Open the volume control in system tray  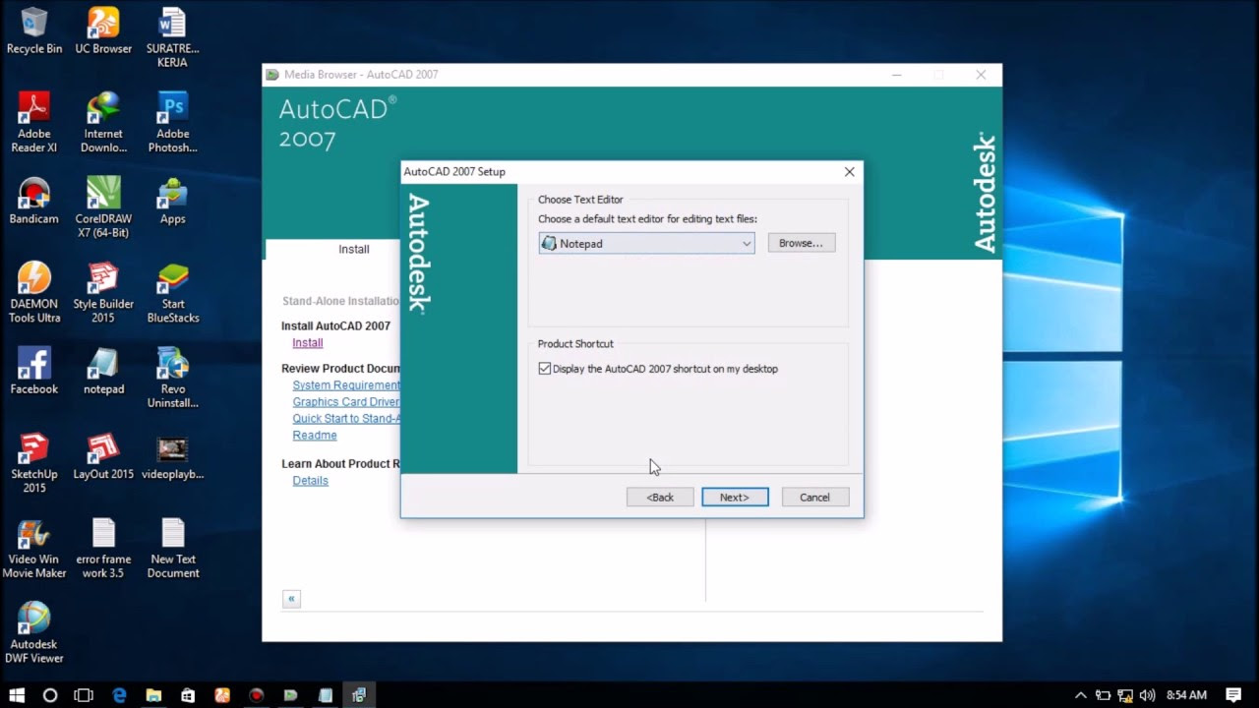(x=1147, y=695)
